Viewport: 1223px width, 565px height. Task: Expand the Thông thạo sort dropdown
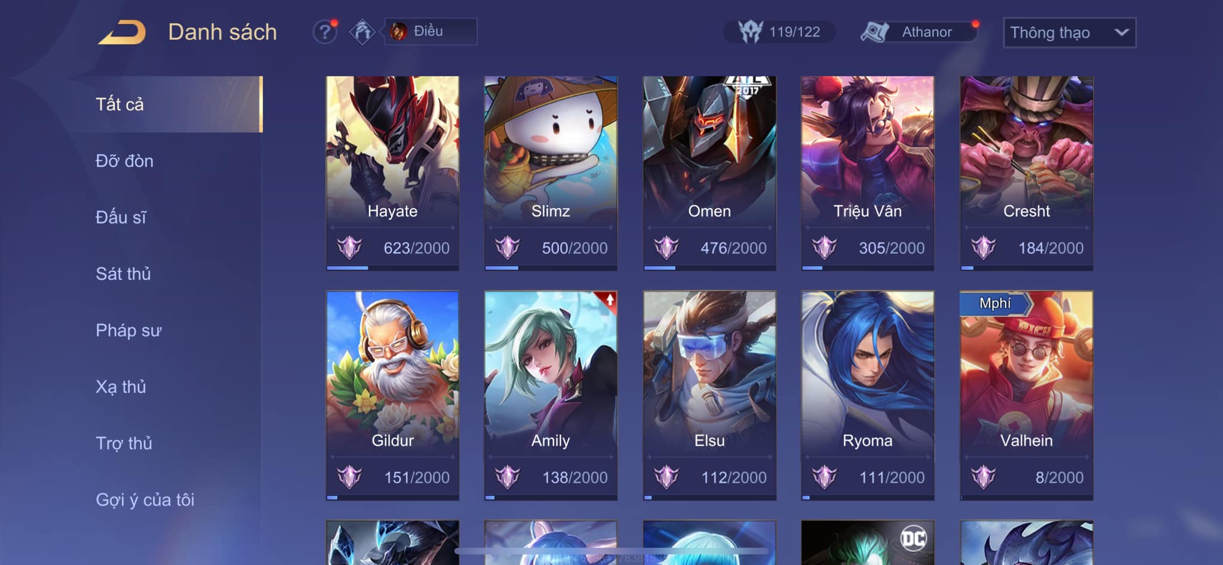click(x=1069, y=32)
